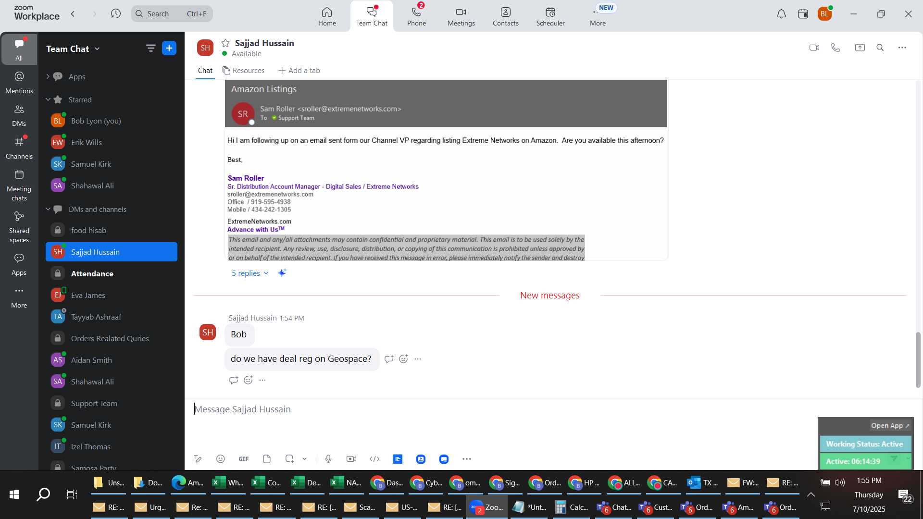
Task: Attach a file to the message
Action: tap(267, 459)
